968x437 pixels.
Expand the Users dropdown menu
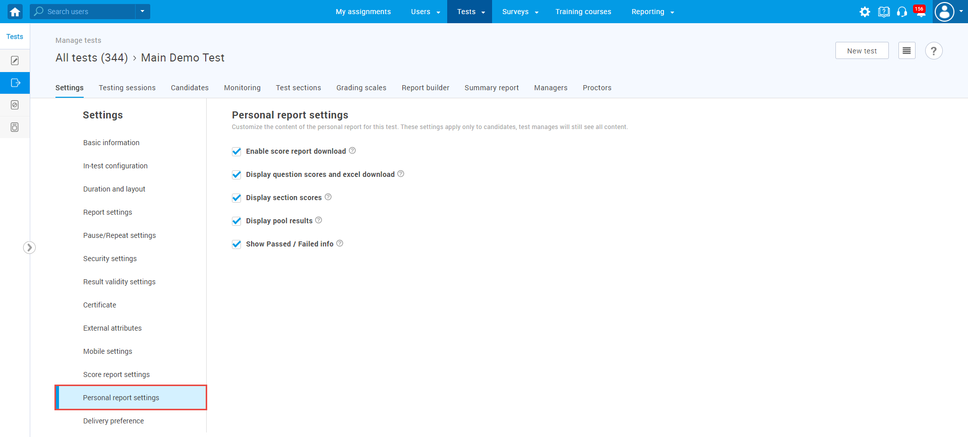[x=425, y=12]
